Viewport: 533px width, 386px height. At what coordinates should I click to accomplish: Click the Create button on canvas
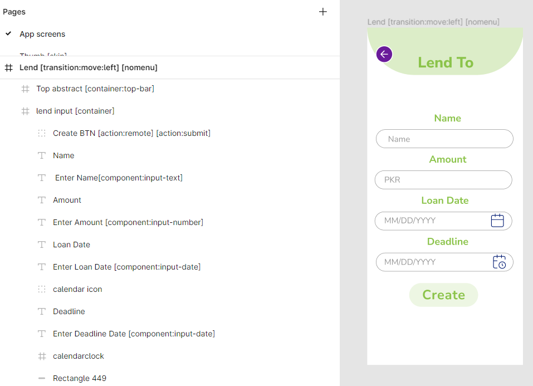tap(443, 295)
